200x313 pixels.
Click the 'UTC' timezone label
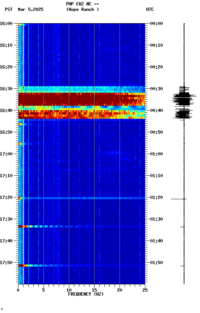pyautogui.click(x=150, y=9)
